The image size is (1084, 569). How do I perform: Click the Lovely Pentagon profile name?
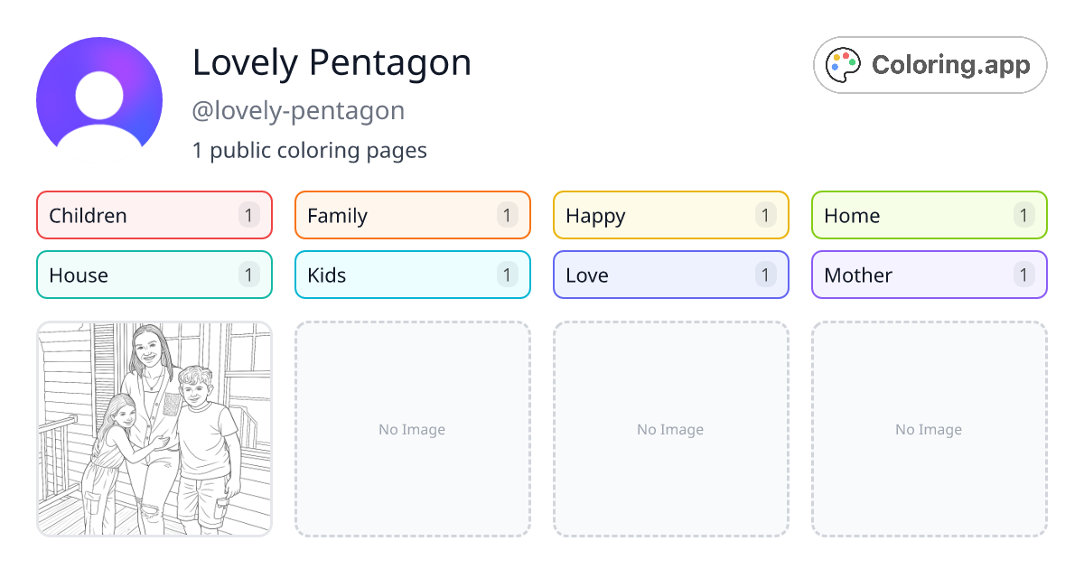332,62
